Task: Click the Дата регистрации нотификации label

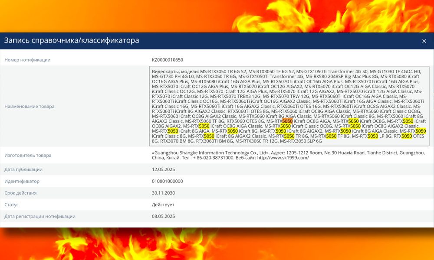Action: (x=40, y=216)
